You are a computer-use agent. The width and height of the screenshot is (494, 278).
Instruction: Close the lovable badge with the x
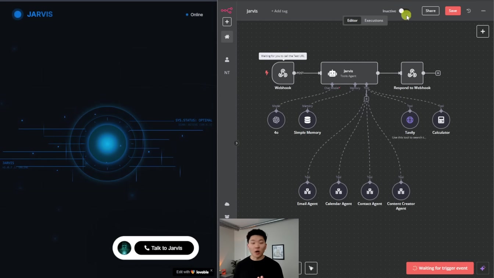pos(211,271)
